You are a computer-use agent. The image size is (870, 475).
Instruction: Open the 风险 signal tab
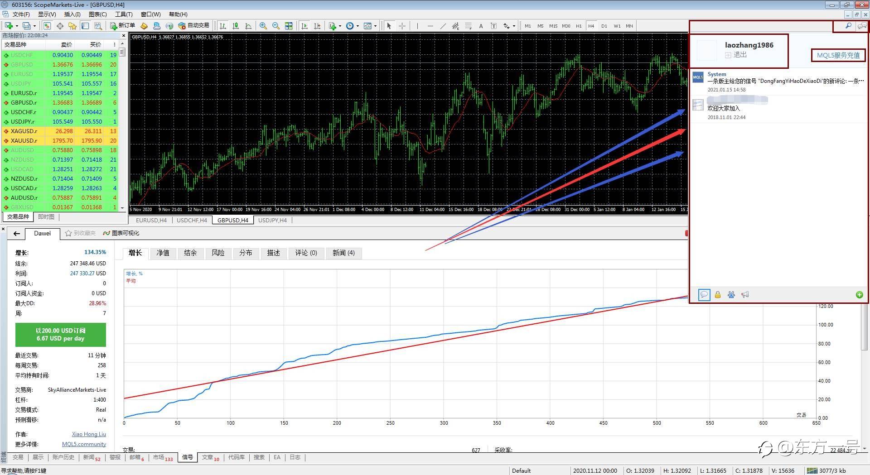tap(218, 253)
